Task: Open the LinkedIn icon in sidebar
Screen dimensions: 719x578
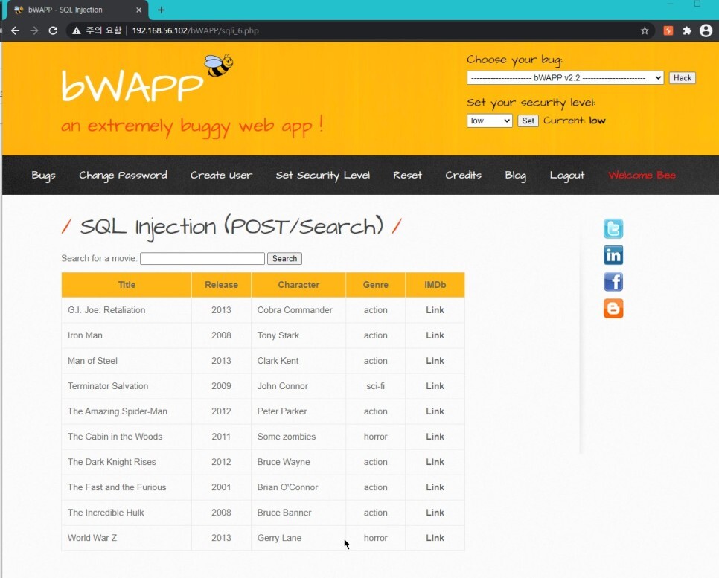Action: pos(613,255)
